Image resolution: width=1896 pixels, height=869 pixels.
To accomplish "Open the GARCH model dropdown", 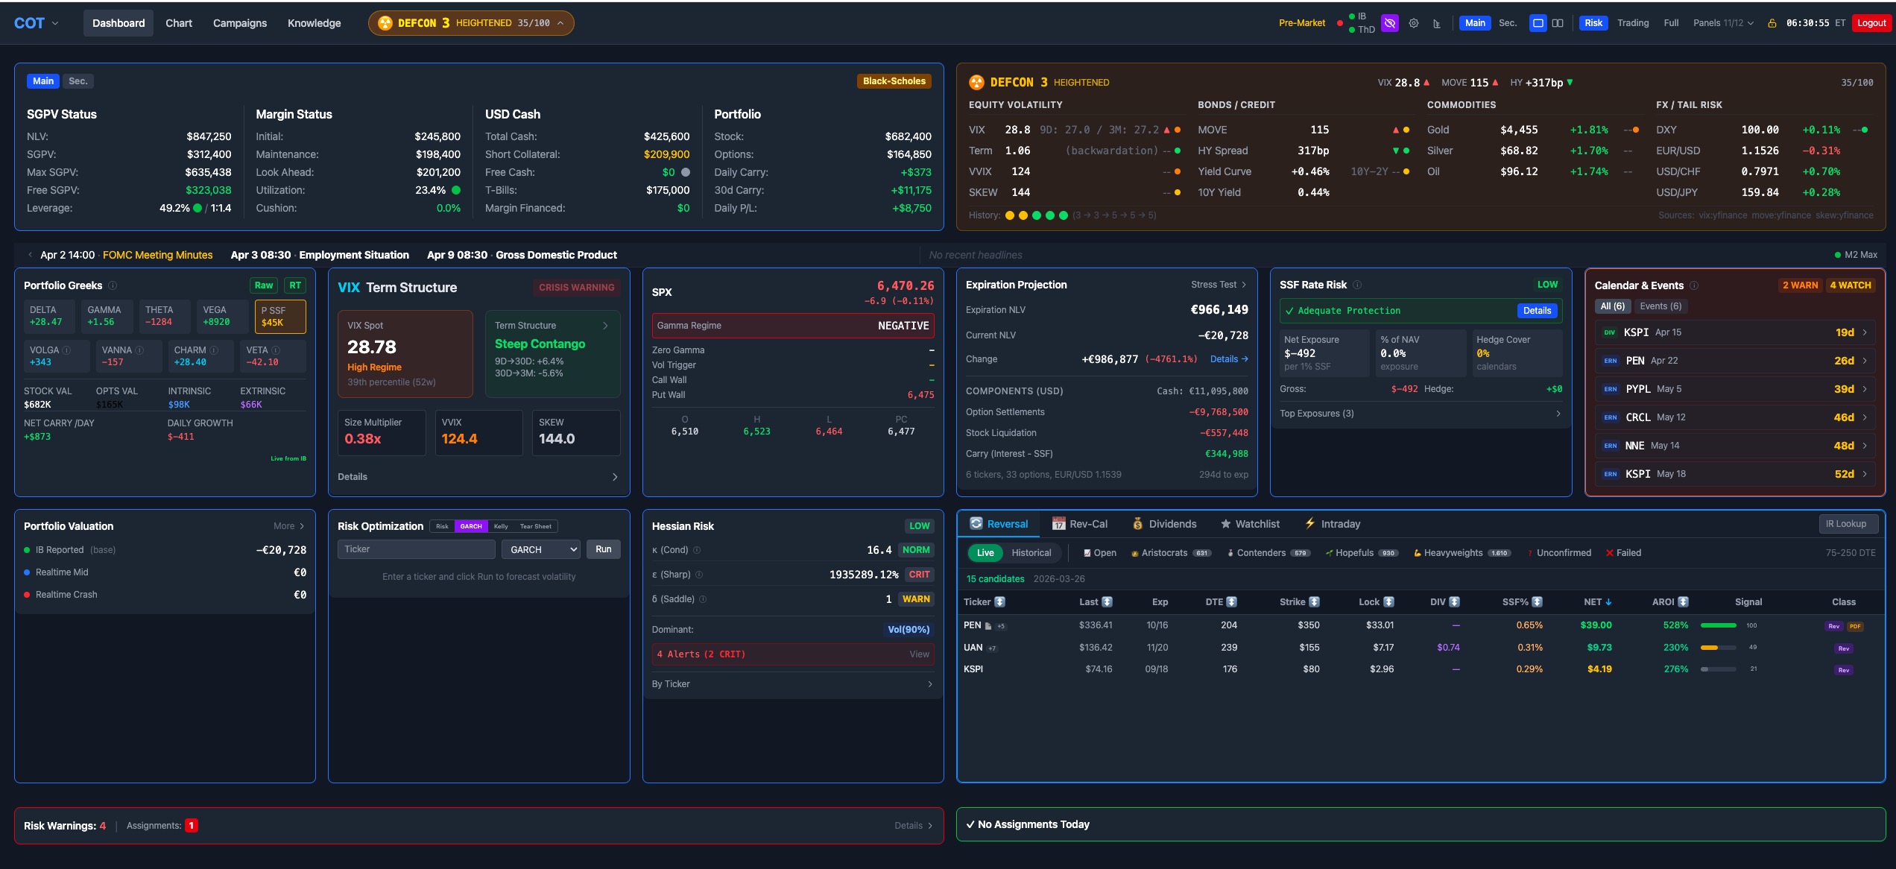I will (540, 549).
